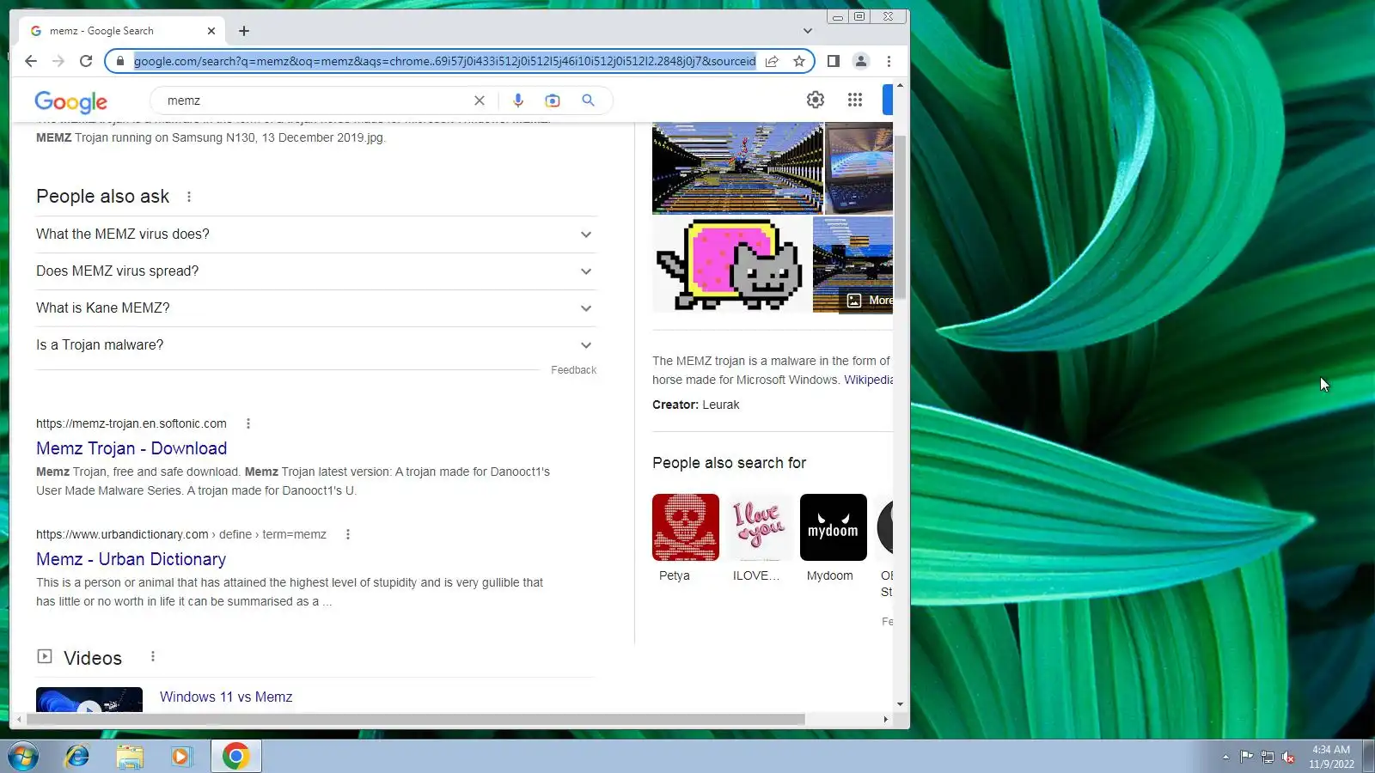
Task: Share this page from address bar
Action: tap(772, 61)
